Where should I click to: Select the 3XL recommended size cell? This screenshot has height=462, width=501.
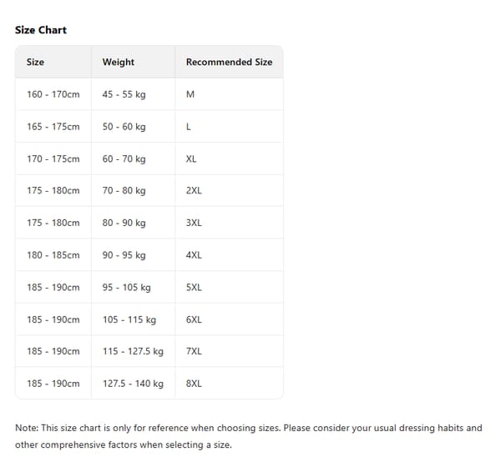tap(229, 223)
